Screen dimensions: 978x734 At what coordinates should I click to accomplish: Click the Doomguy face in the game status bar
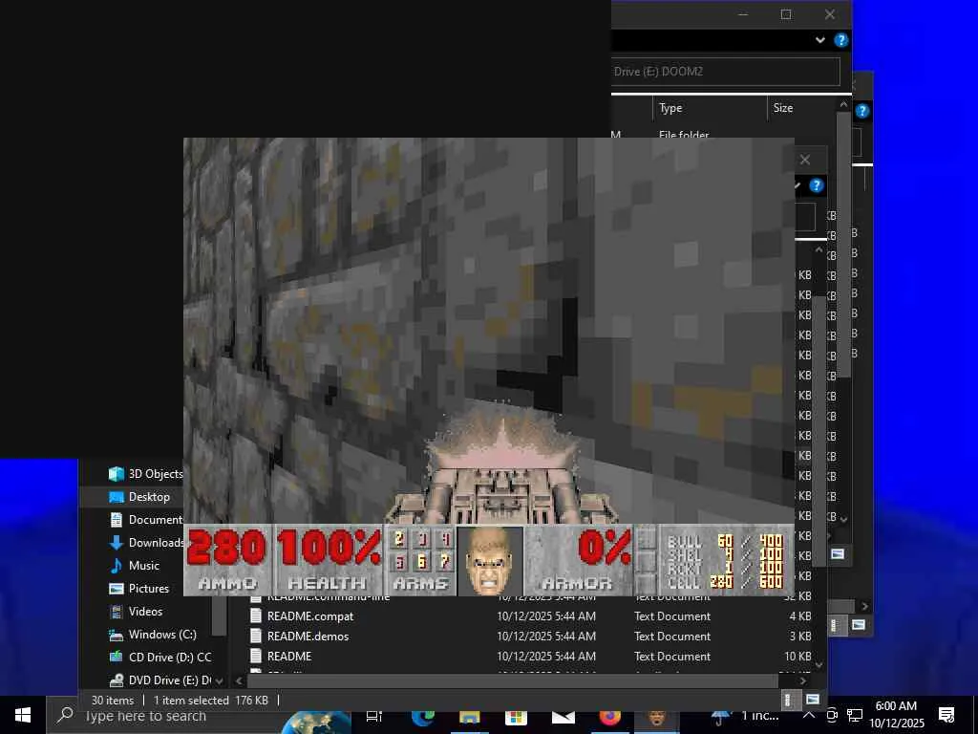tap(490, 560)
